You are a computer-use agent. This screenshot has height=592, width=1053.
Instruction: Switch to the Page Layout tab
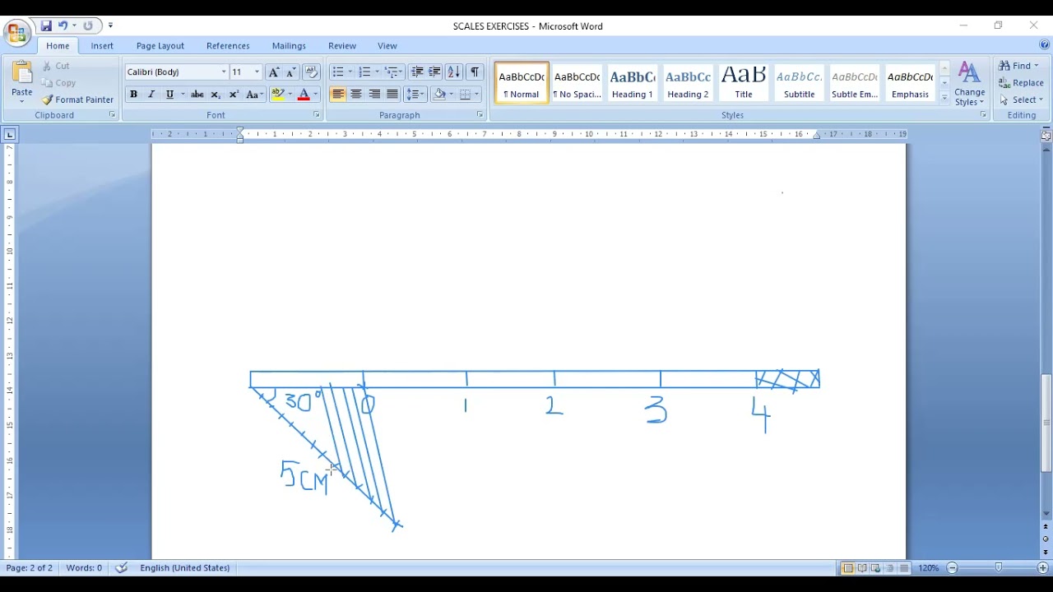click(160, 46)
